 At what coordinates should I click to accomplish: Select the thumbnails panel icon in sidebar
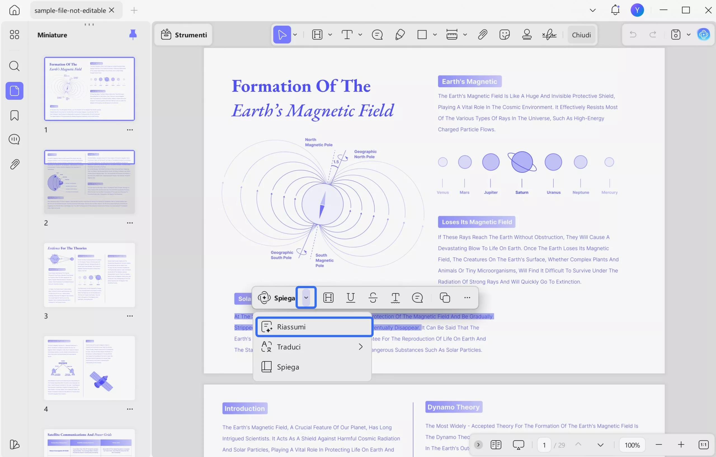[x=14, y=91]
